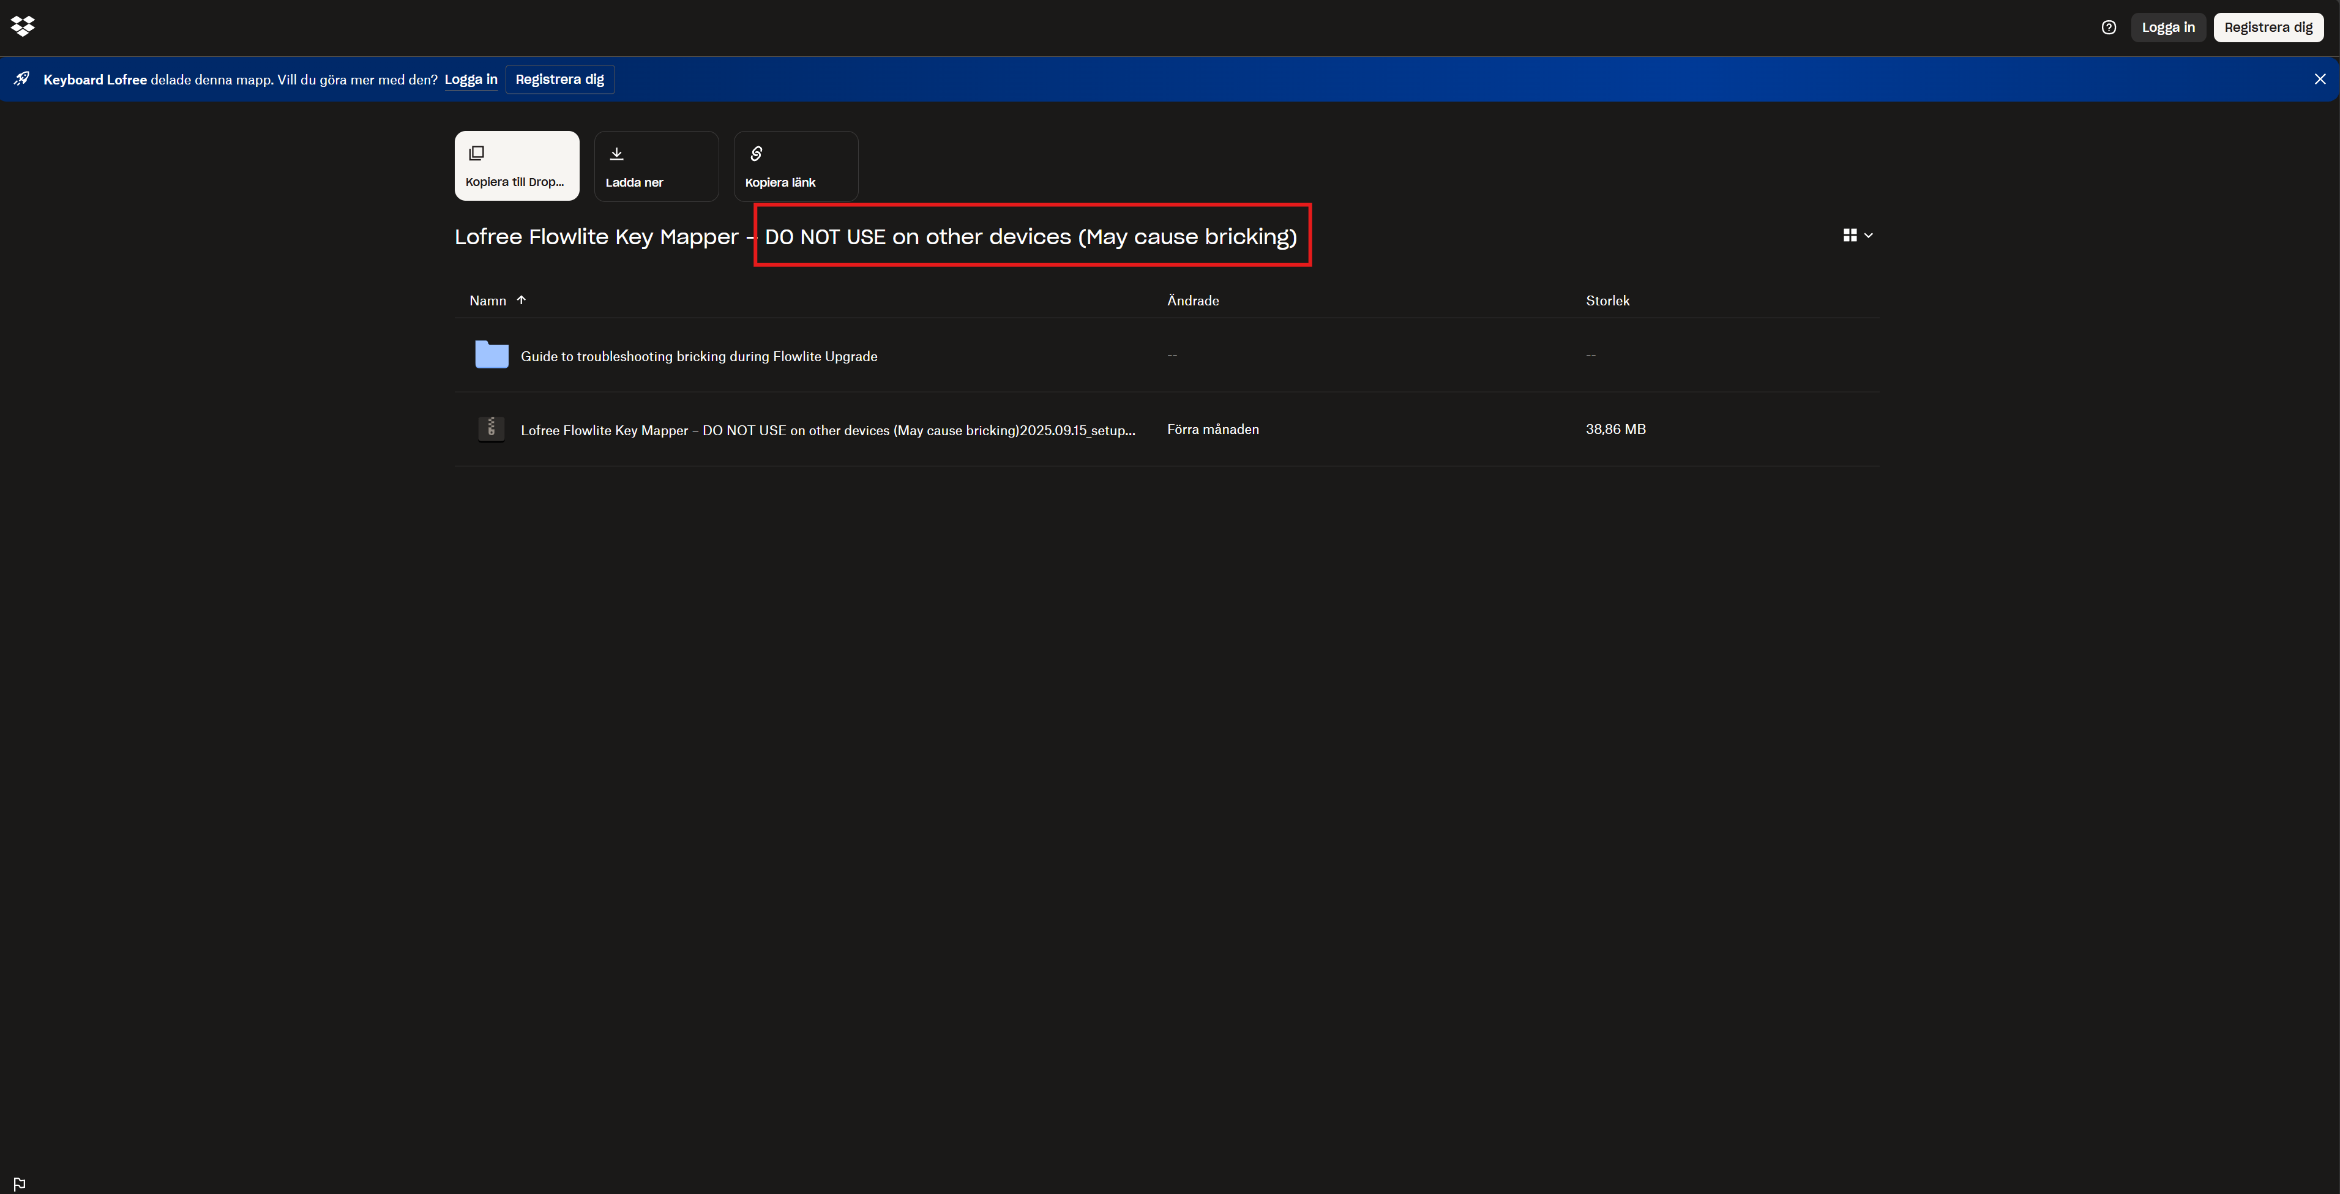Viewport: 2340px width, 1194px height.
Task: Click the Kopiera till Dropbox button
Action: tap(516, 165)
